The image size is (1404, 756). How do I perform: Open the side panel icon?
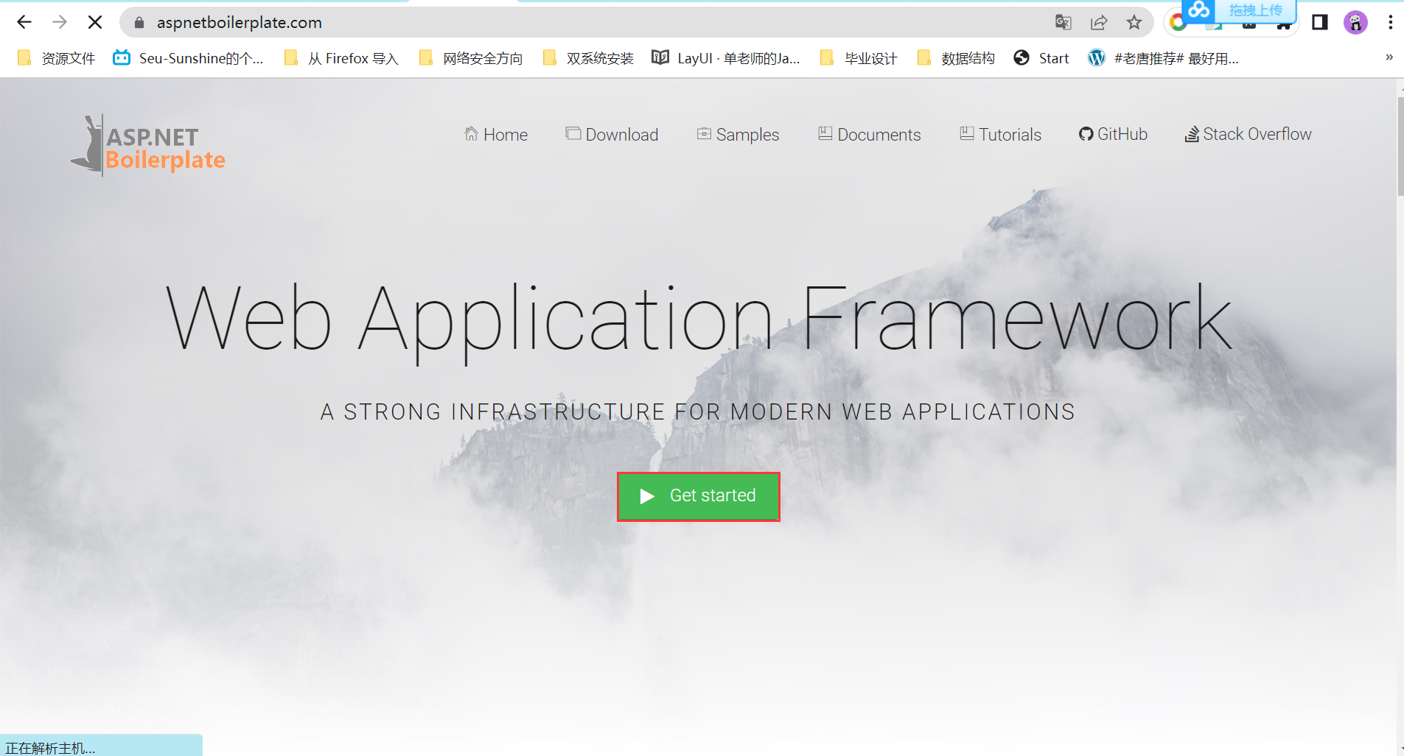(1320, 22)
